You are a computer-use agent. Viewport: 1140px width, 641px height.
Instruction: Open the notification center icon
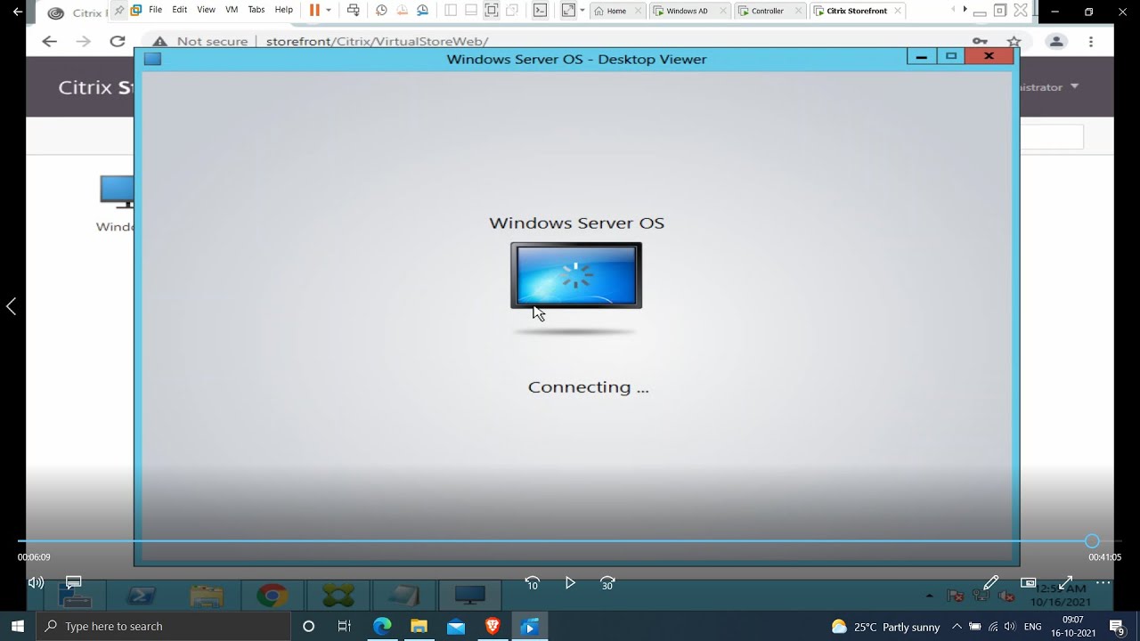pyautogui.click(x=1117, y=627)
